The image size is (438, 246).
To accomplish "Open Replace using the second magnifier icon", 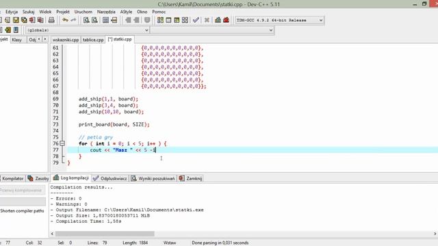I will 94,20.
